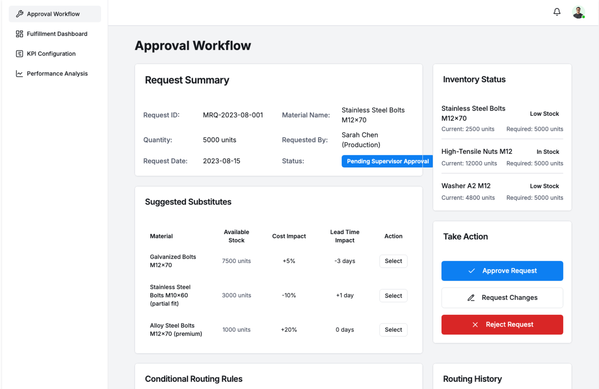Open the user profile avatar

coord(578,12)
